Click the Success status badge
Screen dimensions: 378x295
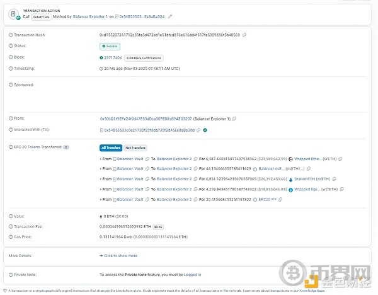pyautogui.click(x=108, y=46)
